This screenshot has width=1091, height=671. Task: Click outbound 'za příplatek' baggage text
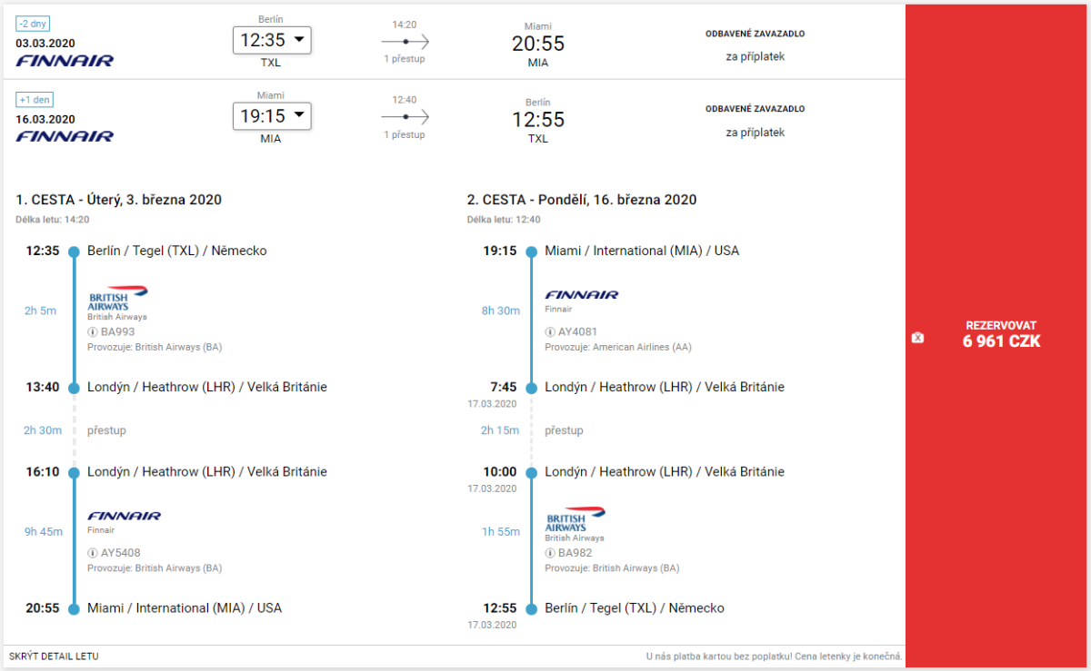click(x=755, y=56)
